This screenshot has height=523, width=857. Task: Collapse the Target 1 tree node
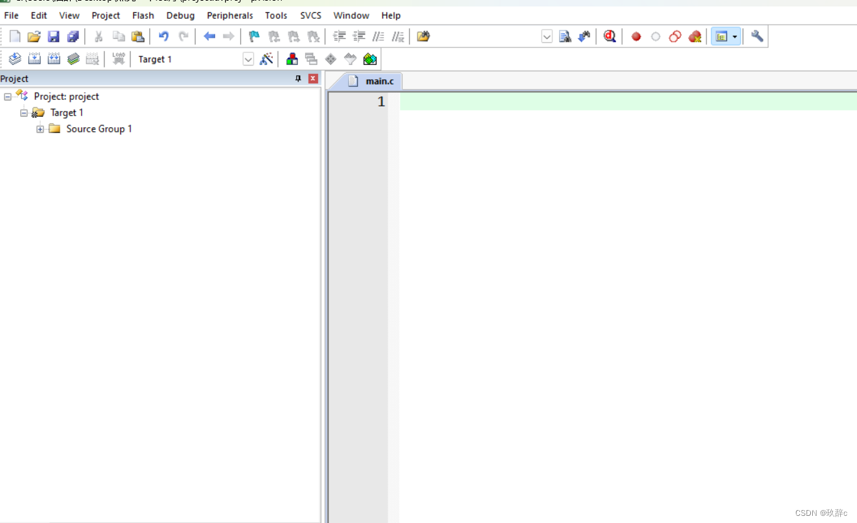pyautogui.click(x=24, y=113)
